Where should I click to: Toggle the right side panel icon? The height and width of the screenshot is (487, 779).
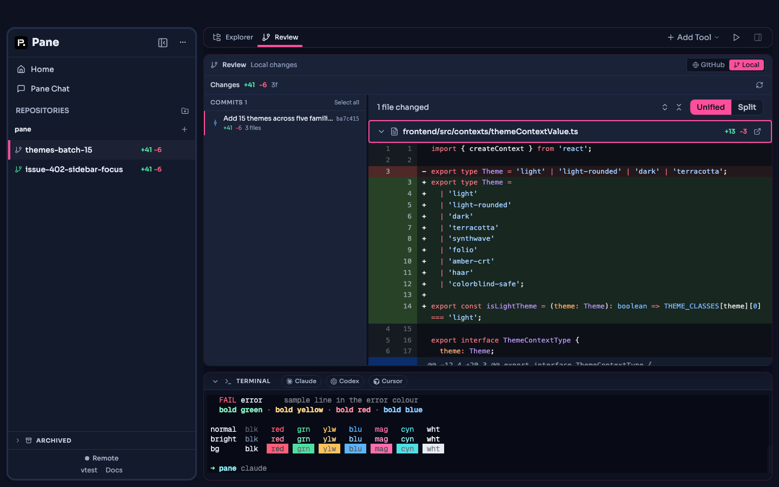click(x=758, y=37)
